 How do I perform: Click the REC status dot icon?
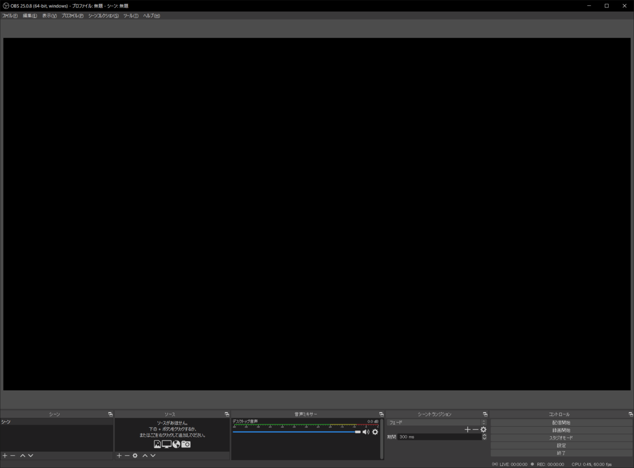point(533,464)
